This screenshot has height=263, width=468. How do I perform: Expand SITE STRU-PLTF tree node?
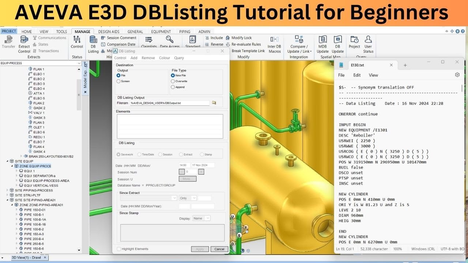pos(7,195)
